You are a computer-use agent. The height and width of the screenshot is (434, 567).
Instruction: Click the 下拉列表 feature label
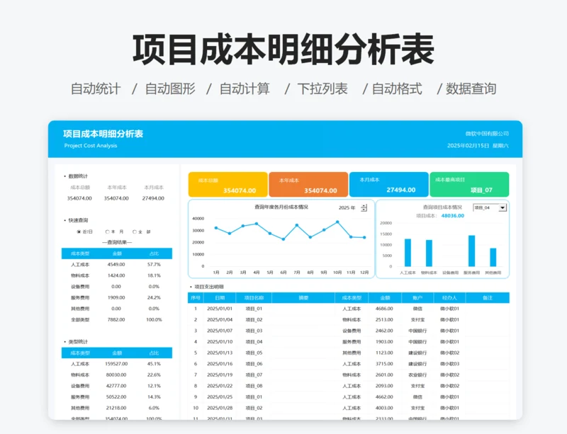[322, 88]
